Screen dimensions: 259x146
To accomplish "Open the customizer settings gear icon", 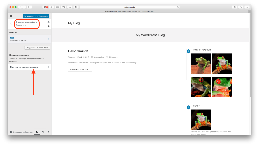I will pos(48,26).
